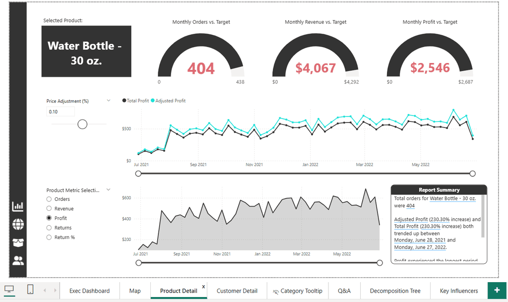
Task: Switch to desktop layout view icon
Action: click(9, 289)
